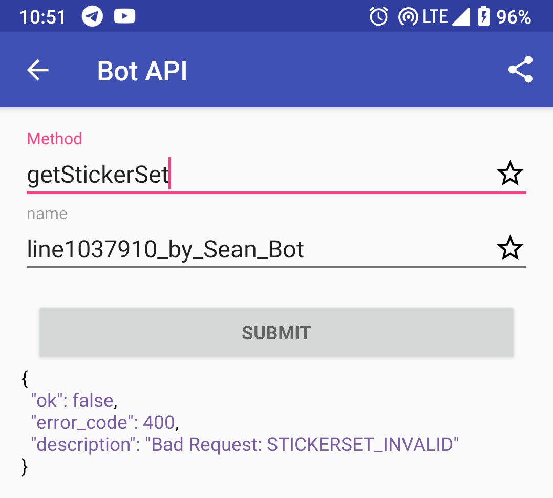Tap the 96% battery percentage
Viewport: 553px width, 498px height.
coord(514,17)
